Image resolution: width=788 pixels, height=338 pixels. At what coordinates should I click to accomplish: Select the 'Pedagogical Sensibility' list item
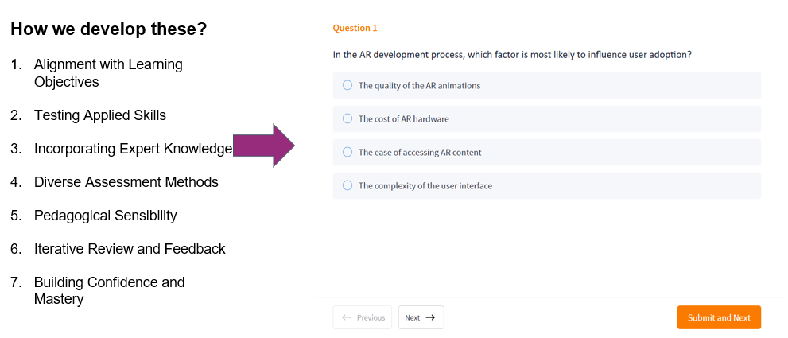pyautogui.click(x=105, y=216)
